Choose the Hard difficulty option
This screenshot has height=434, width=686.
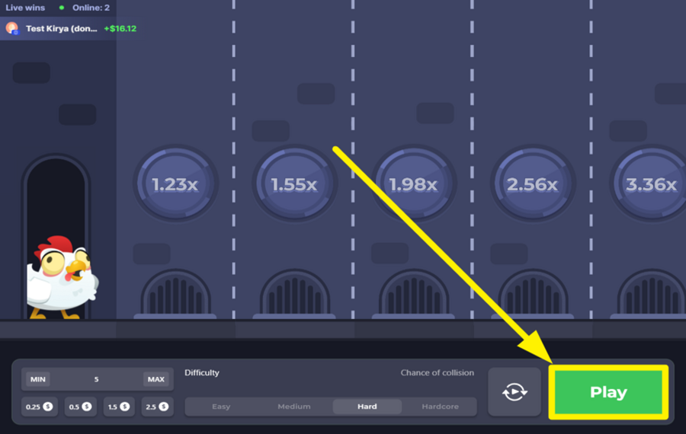coord(367,407)
